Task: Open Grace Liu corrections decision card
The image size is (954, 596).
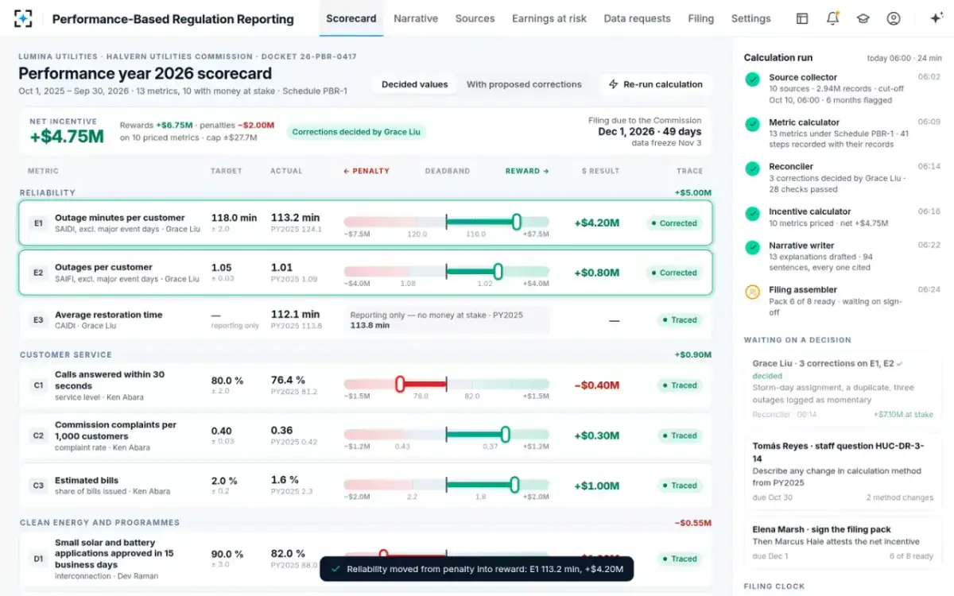Action: [x=843, y=389]
